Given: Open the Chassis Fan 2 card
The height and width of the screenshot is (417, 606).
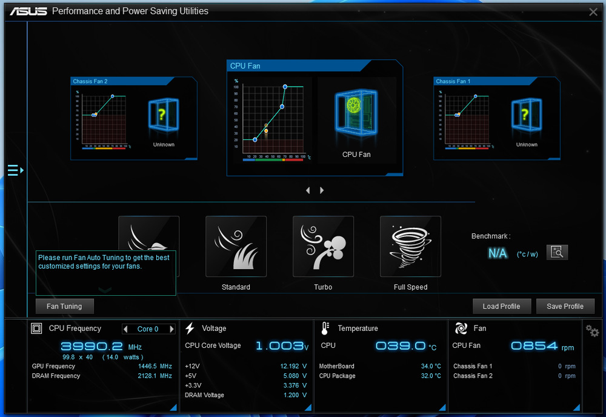Looking at the screenshot, I should click(134, 118).
